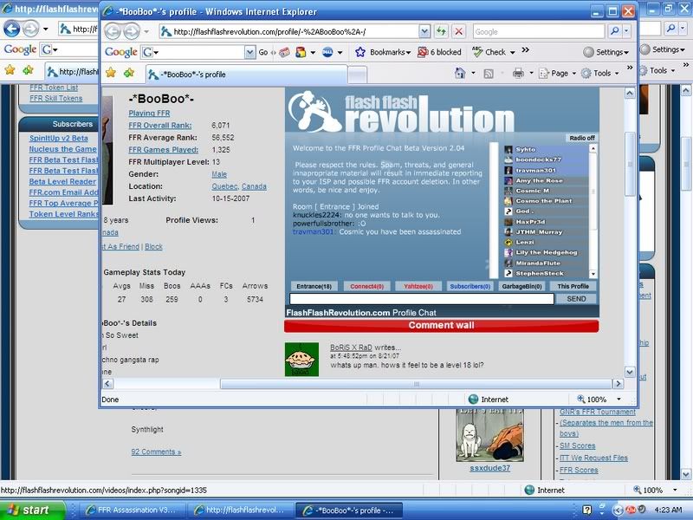This screenshot has height=520, width=693.
Task: Open Favorites Center star icon
Action: (x=109, y=74)
